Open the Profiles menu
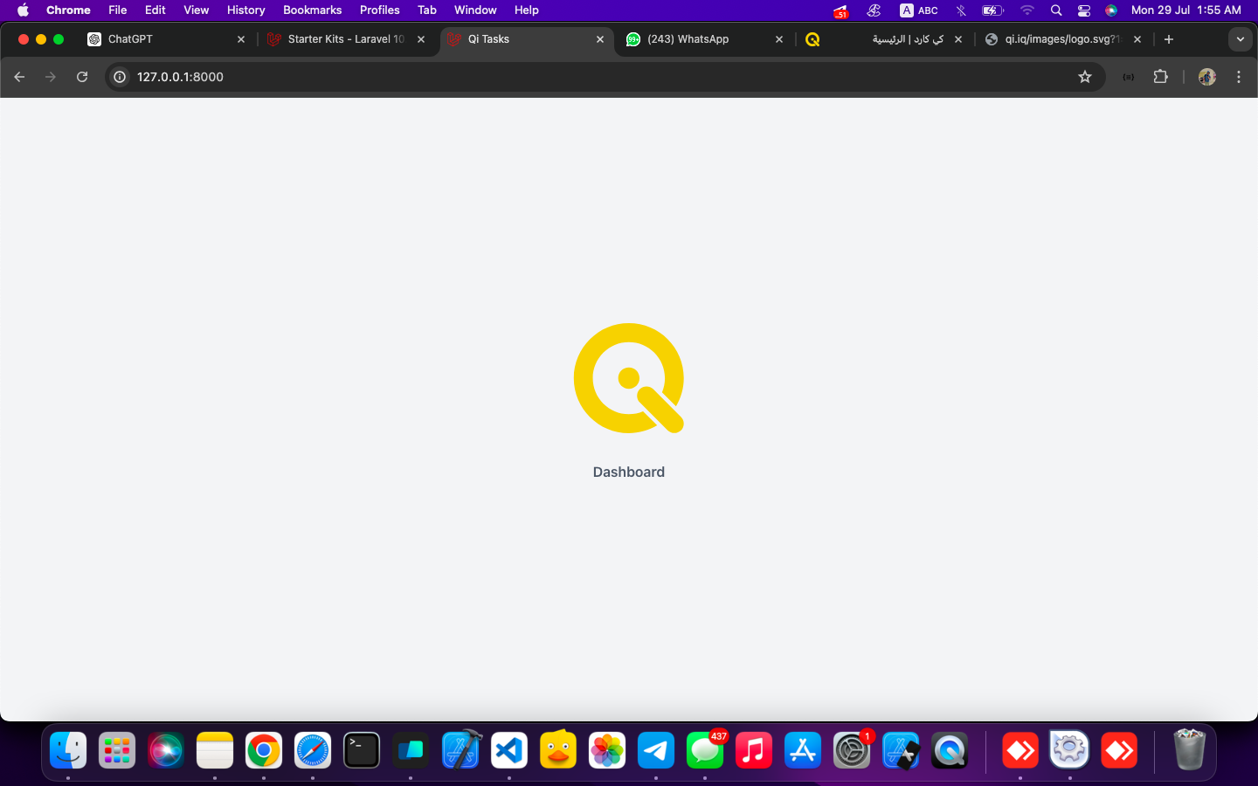1258x786 pixels. pos(380,10)
